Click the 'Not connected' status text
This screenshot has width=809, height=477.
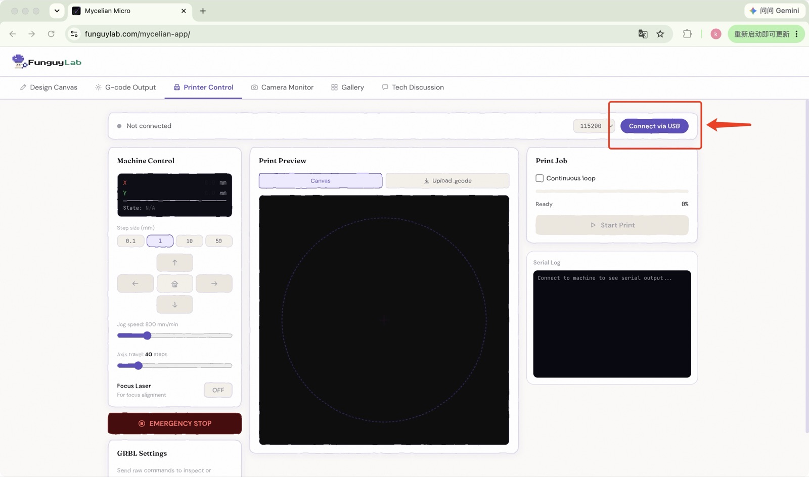149,126
